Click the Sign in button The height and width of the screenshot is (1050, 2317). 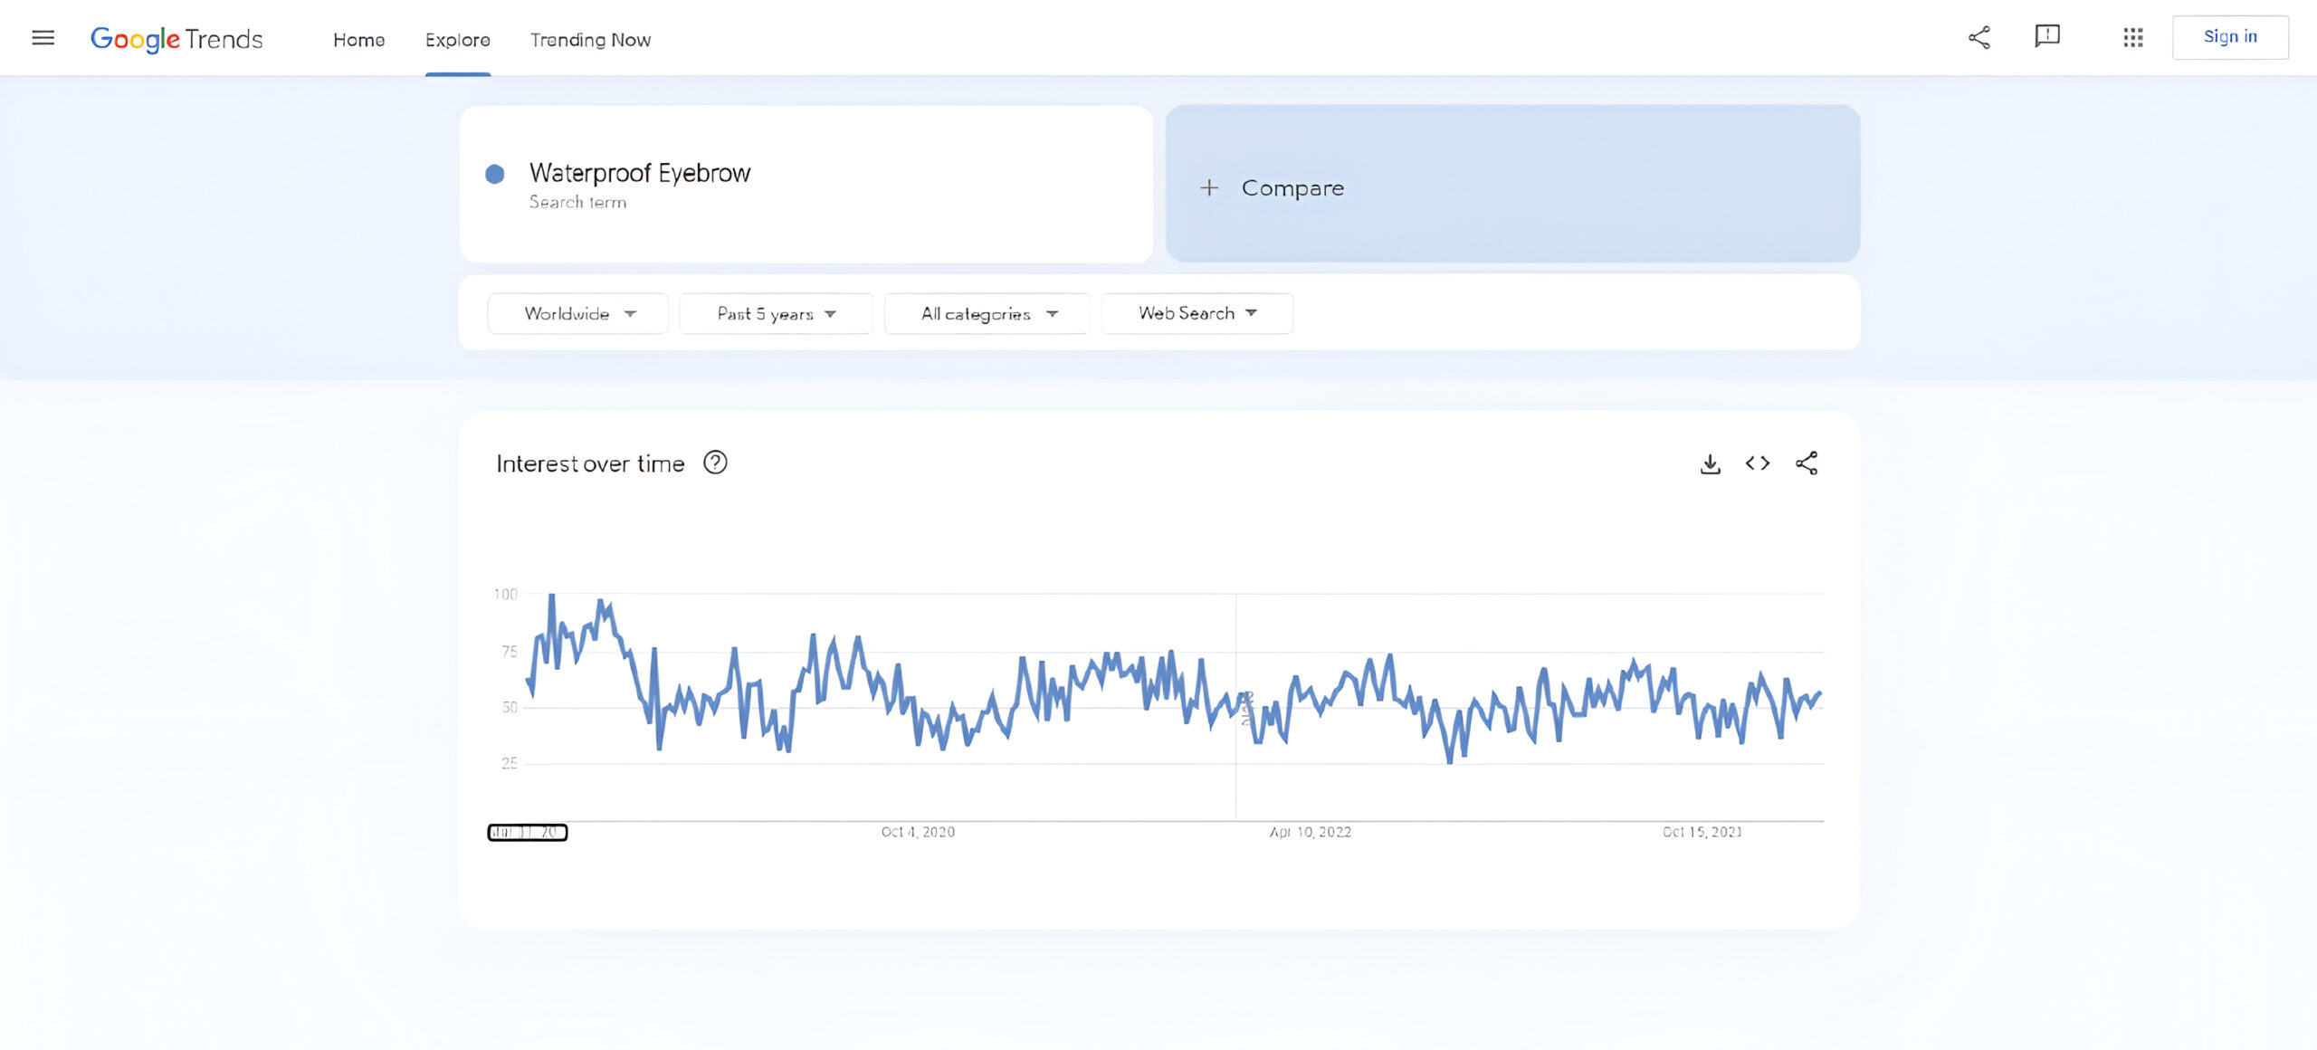tap(2229, 37)
